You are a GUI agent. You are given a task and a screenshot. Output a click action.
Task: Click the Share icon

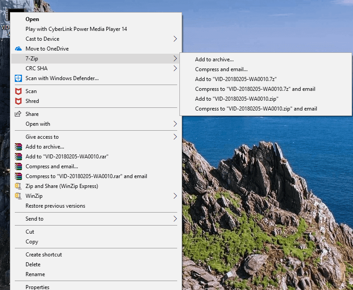point(18,114)
